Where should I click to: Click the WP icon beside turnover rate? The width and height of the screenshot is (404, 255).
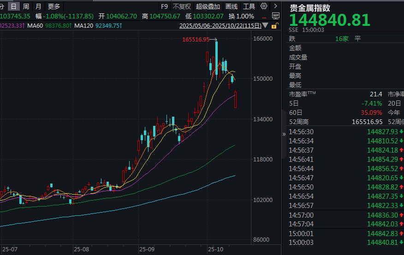pos(276,16)
